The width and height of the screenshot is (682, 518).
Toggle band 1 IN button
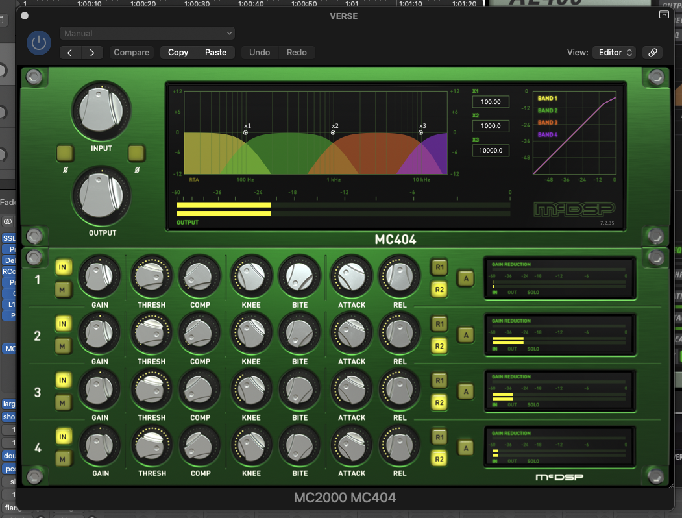[x=63, y=267]
